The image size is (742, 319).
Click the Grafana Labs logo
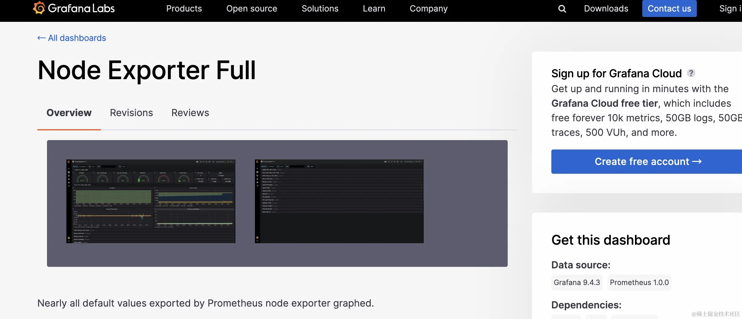(x=74, y=8)
